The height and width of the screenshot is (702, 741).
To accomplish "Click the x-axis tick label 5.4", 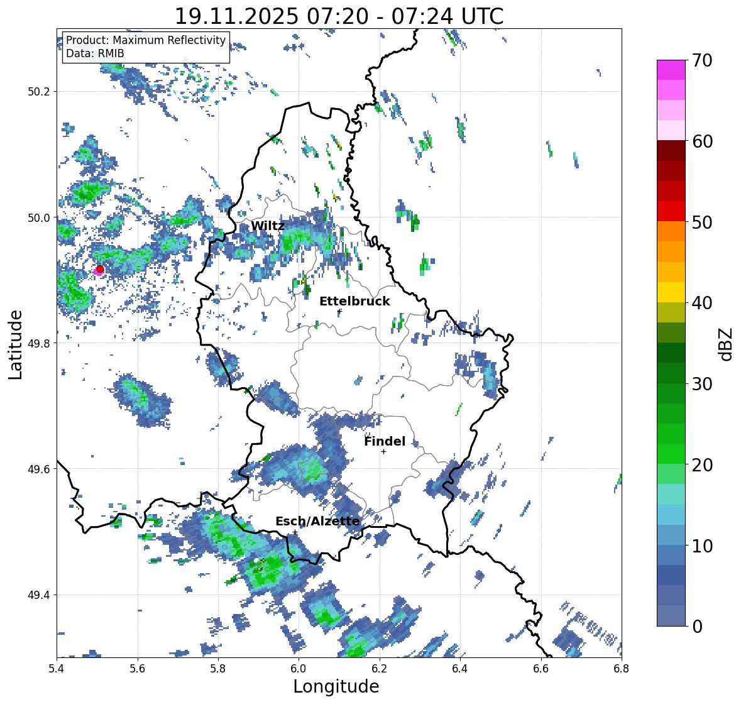I will tap(57, 669).
